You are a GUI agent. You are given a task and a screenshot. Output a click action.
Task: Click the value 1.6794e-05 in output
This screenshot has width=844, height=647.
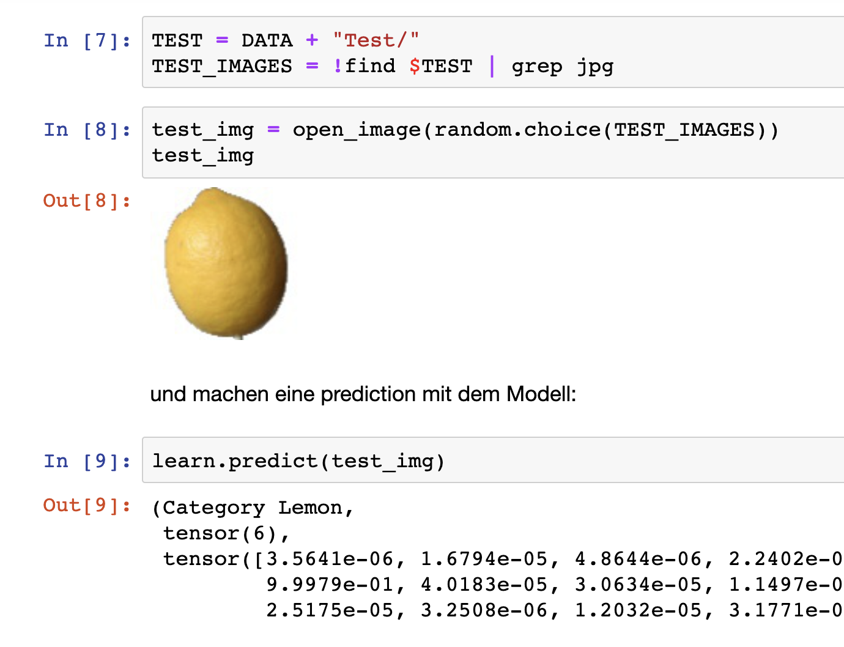tap(485, 559)
